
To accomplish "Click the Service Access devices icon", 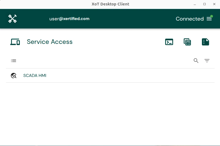I will pyautogui.click(x=15, y=42).
